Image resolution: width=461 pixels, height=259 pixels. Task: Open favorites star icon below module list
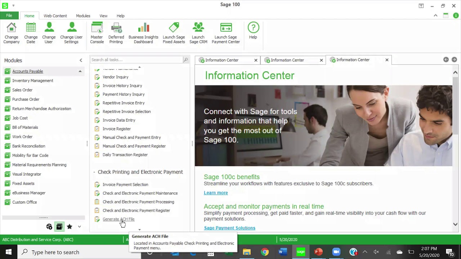click(x=70, y=227)
